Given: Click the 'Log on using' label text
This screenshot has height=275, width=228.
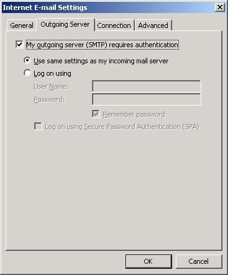Looking at the screenshot, I should click(52, 73).
